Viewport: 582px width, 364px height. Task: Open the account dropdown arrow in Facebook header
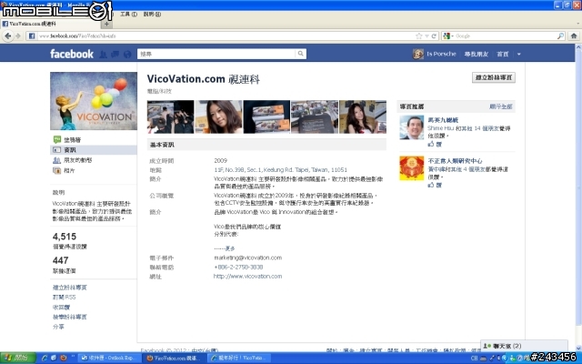(519, 55)
